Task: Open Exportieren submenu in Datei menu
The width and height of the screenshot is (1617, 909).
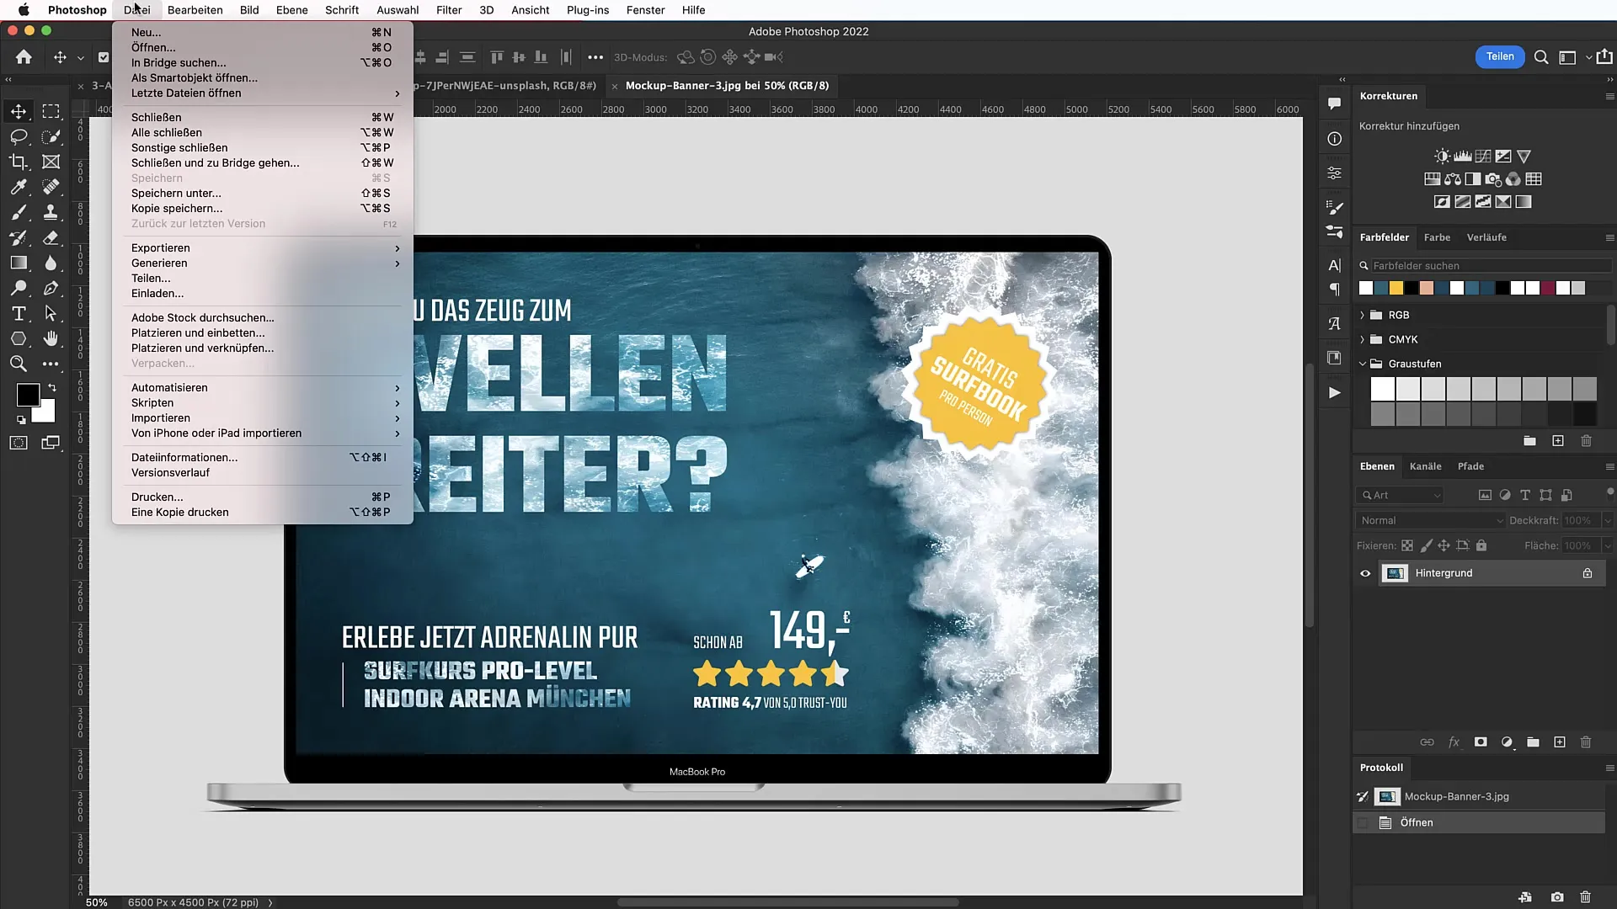Action: click(x=160, y=247)
